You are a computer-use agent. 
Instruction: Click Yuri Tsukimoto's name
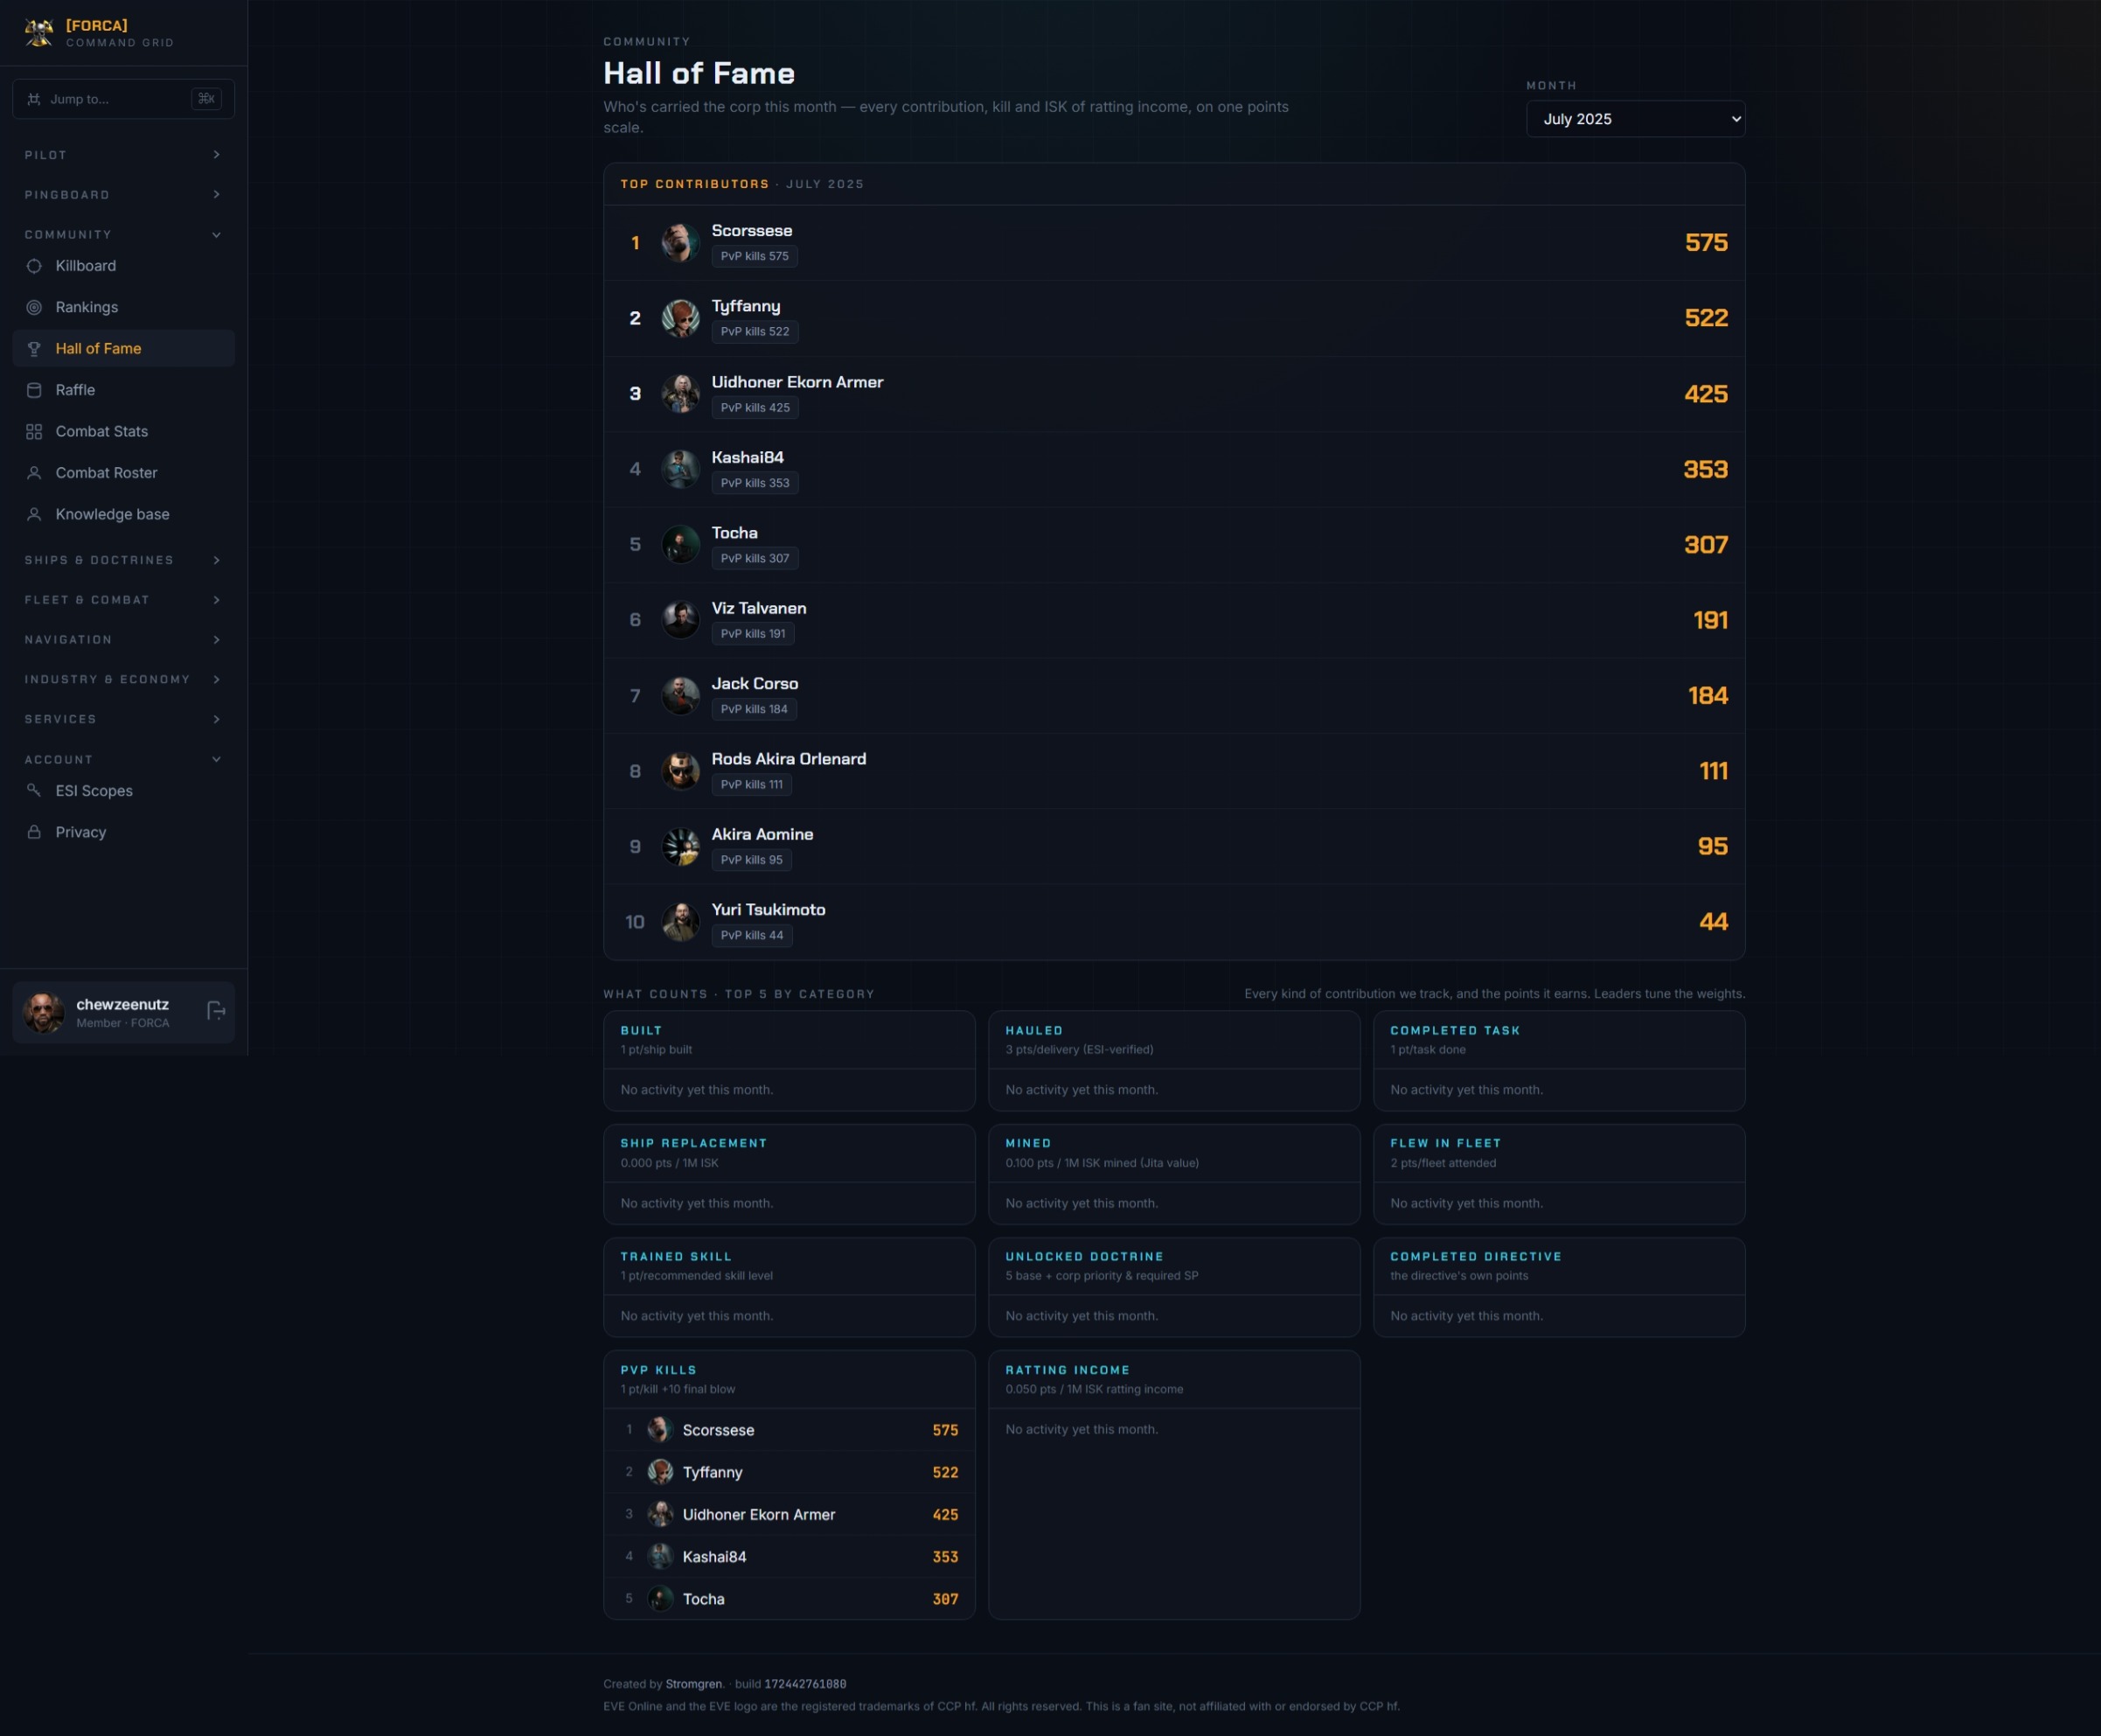click(x=769, y=910)
